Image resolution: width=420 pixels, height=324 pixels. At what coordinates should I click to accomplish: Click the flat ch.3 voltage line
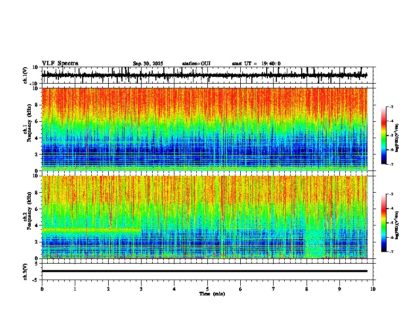click(x=205, y=271)
